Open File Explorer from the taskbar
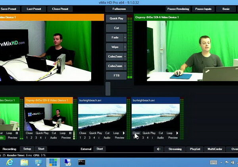The image size is (238, 167). [24, 163]
